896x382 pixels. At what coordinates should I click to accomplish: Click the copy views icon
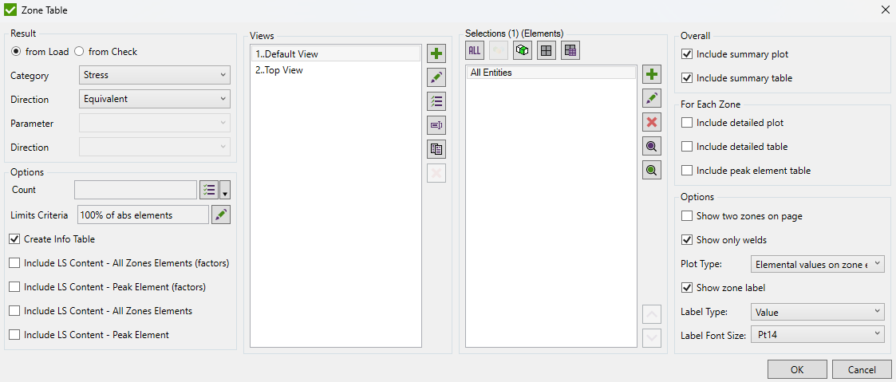(x=436, y=149)
